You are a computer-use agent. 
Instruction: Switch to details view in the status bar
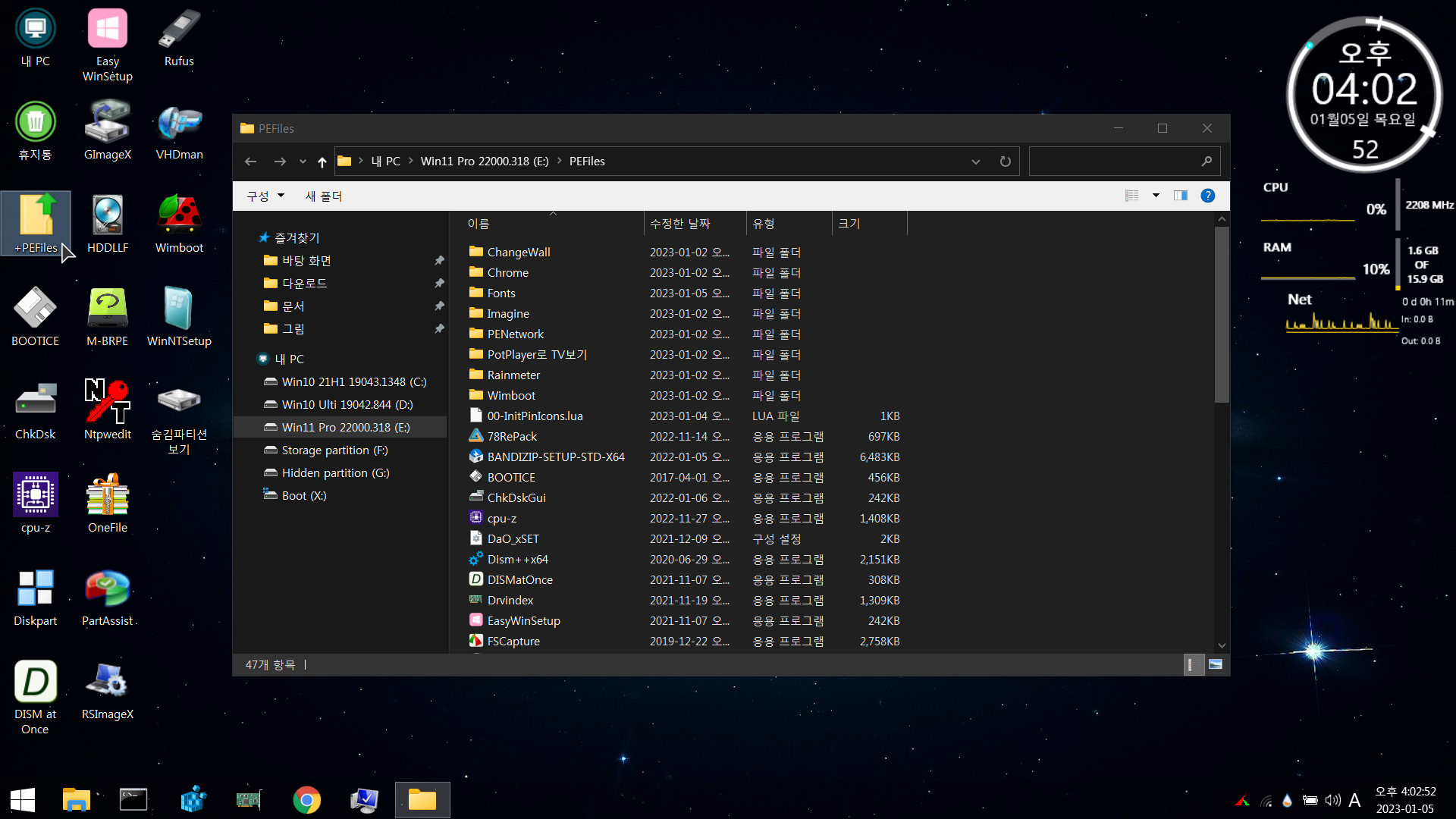(x=1194, y=664)
